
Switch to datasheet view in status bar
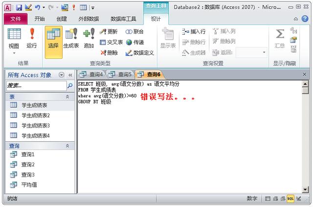[x=268, y=199]
